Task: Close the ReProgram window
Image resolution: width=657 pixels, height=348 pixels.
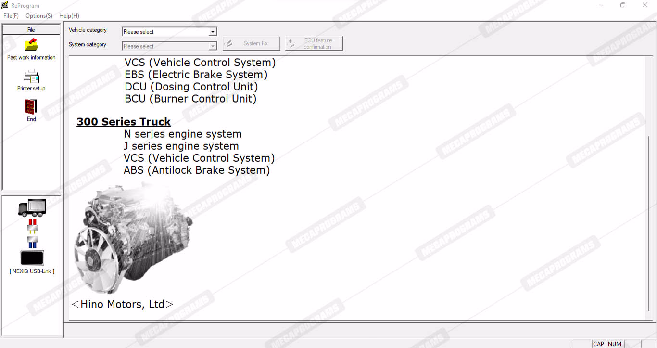Action: point(645,5)
